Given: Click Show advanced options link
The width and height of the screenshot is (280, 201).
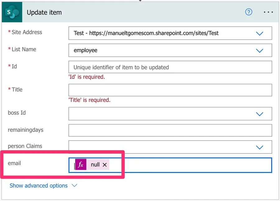Looking at the screenshot, I should tap(39, 186).
